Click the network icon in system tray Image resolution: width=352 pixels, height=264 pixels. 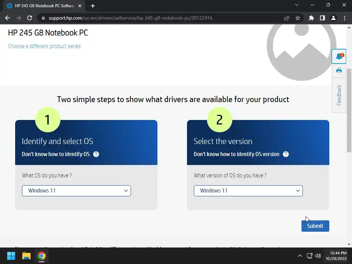coord(310,256)
